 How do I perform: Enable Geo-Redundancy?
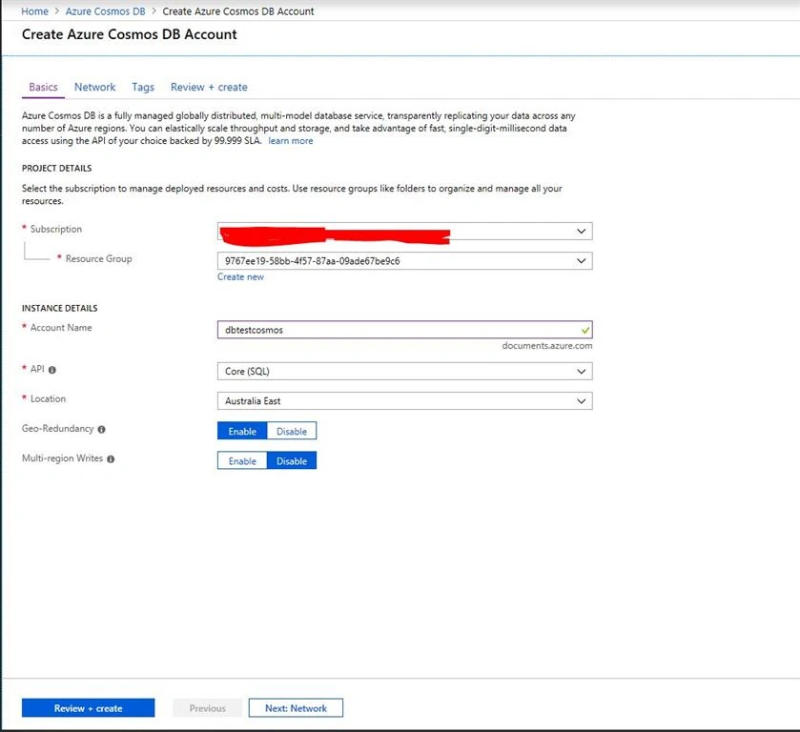(x=242, y=431)
